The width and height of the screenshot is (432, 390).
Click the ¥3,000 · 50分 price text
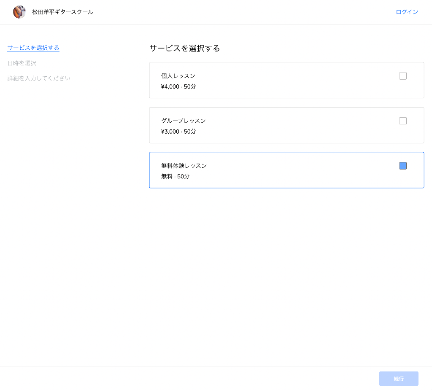pyautogui.click(x=178, y=132)
